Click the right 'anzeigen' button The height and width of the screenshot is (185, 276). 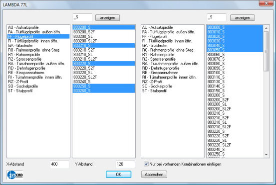[243, 18]
